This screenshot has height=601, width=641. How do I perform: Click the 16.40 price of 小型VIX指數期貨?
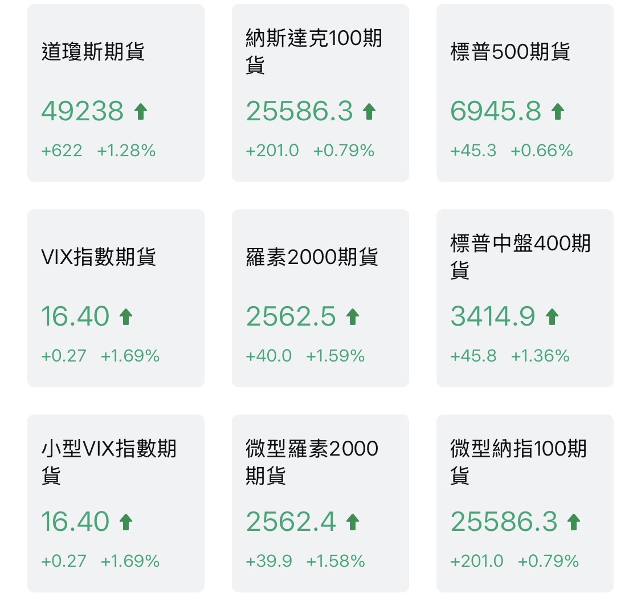76,521
